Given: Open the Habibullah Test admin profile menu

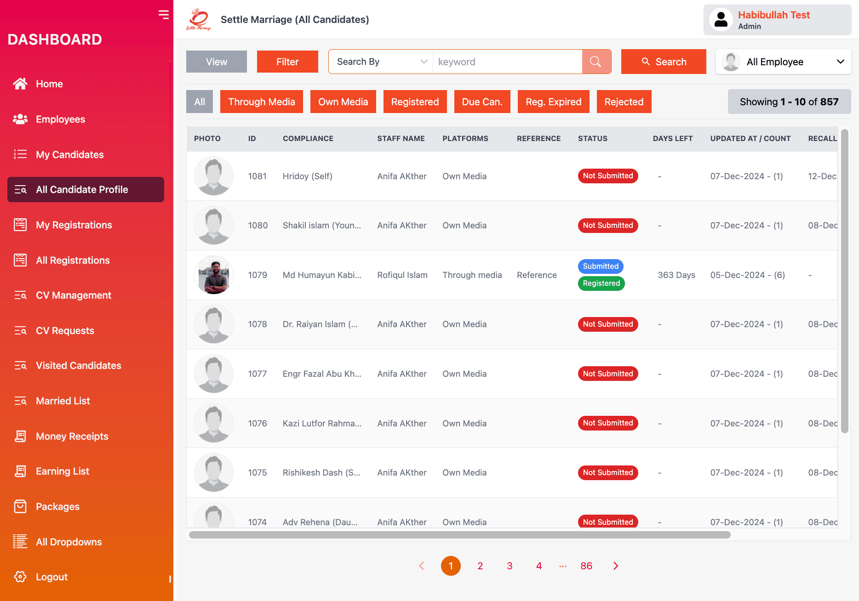Looking at the screenshot, I should (x=777, y=20).
